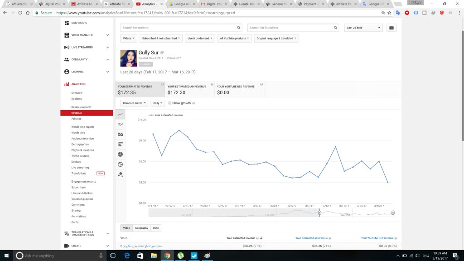Switch to pie chart view

tap(120, 154)
